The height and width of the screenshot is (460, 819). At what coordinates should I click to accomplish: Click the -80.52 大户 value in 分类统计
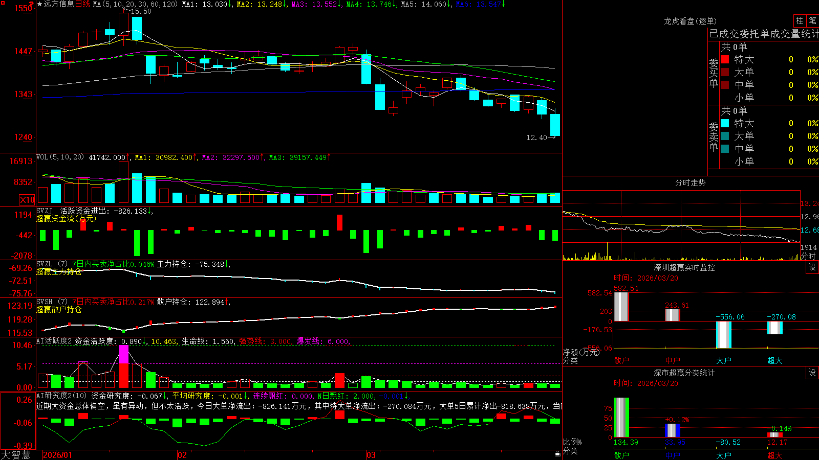[x=728, y=442]
